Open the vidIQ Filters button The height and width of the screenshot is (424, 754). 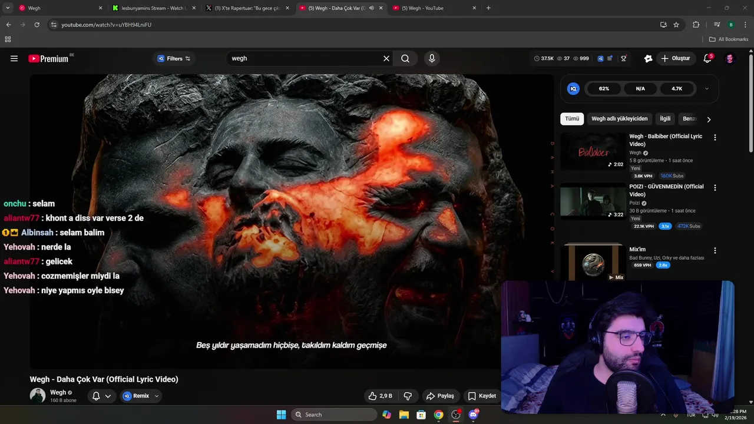(174, 58)
